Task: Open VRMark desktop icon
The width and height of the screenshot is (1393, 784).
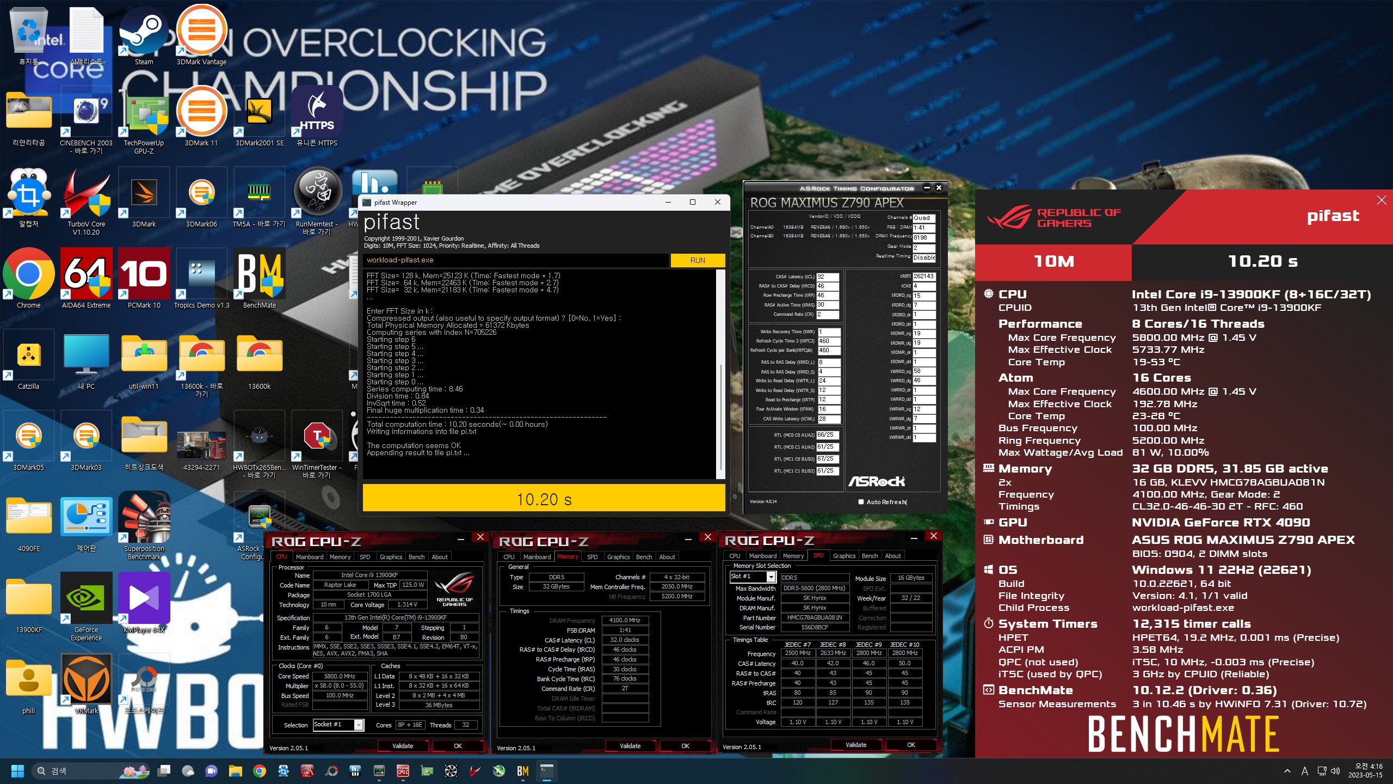Action: click(x=86, y=685)
